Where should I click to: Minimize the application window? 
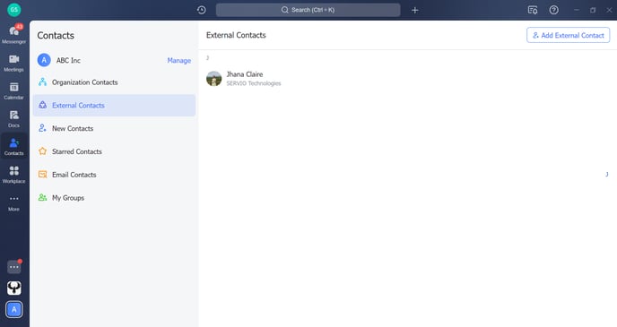[x=577, y=10]
